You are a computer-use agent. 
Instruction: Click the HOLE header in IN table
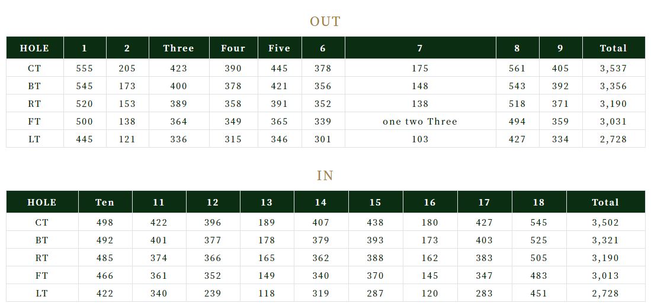[x=42, y=203]
